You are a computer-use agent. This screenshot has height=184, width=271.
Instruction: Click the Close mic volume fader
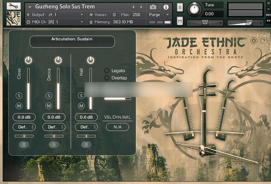(x=28, y=89)
